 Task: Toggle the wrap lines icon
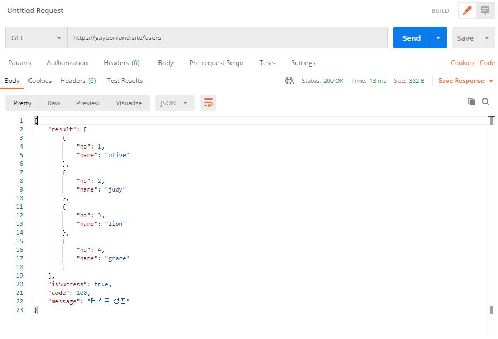pos(208,103)
